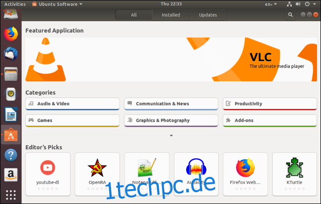Click the youtube-dl app icon
321x204 pixels.
pyautogui.click(x=48, y=168)
